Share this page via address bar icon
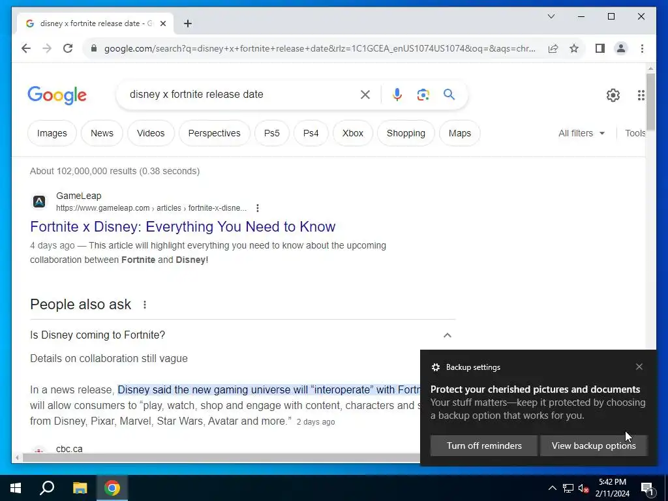This screenshot has height=501, width=668. [553, 48]
